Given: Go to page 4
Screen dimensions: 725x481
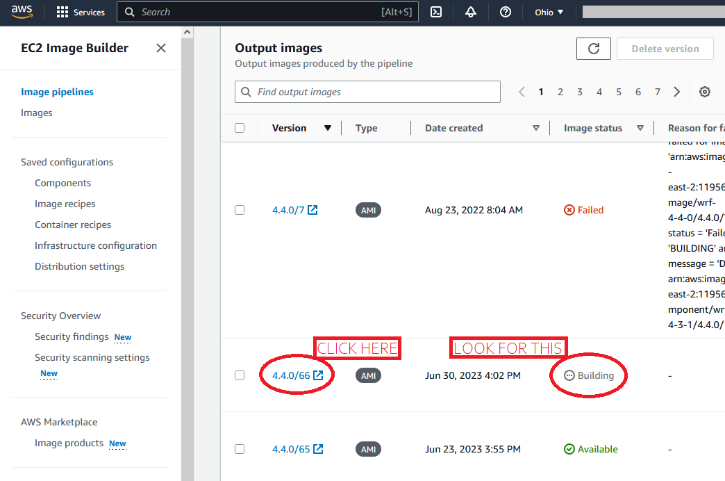Looking at the screenshot, I should click(599, 92).
